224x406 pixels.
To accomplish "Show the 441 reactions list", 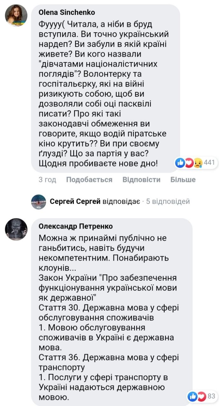I will (209, 163).
